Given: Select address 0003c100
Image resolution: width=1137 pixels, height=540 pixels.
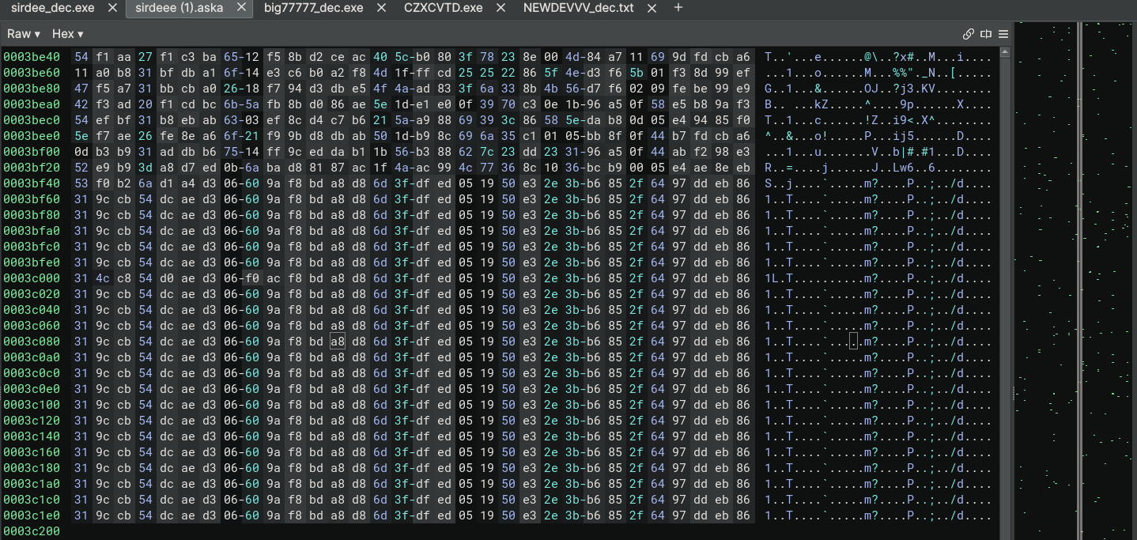Looking at the screenshot, I should tap(32, 404).
